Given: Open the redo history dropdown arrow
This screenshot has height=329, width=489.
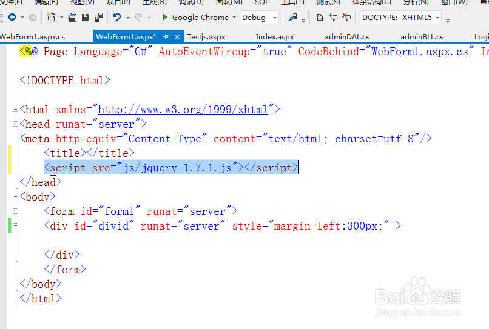Looking at the screenshot, I should 149,18.
